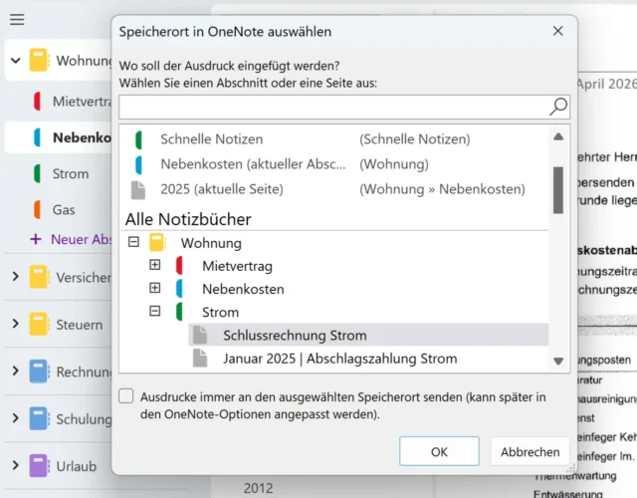Expand the Nebenkosten node in dialog tree
Image resolution: width=637 pixels, height=498 pixels.
coord(155,288)
